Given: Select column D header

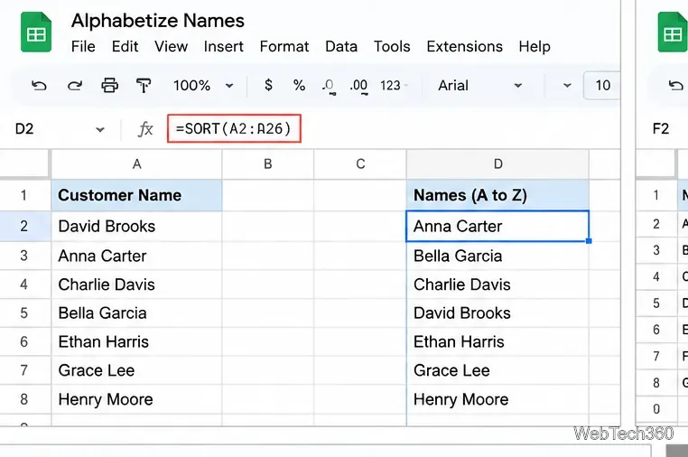Looking at the screenshot, I should coord(497,164).
